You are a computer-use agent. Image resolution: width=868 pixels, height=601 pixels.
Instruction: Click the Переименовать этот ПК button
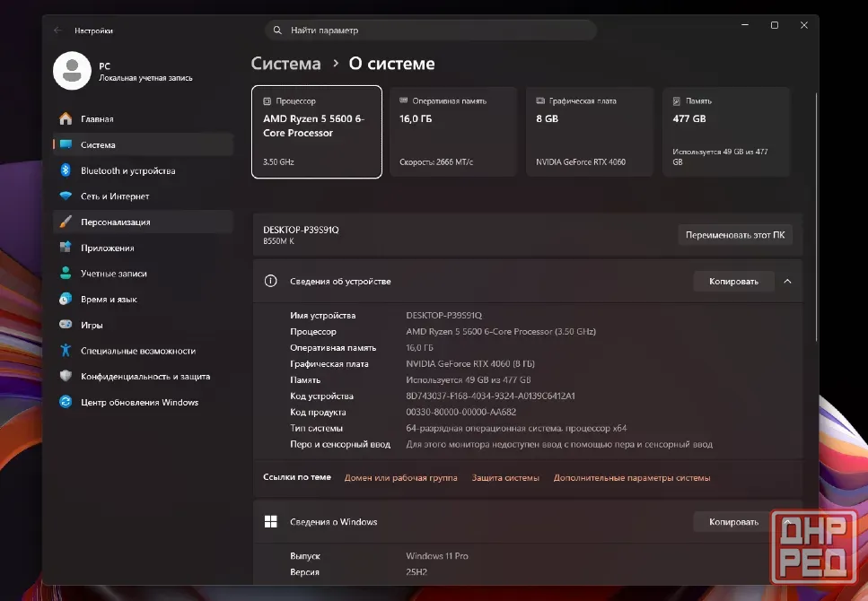click(735, 235)
